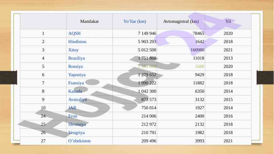
Task: Open the Braziliya link
Action: (x=76, y=58)
